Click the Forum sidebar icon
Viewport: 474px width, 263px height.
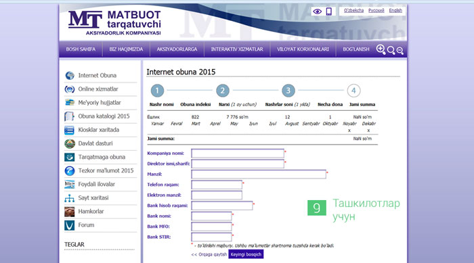tap(70, 225)
